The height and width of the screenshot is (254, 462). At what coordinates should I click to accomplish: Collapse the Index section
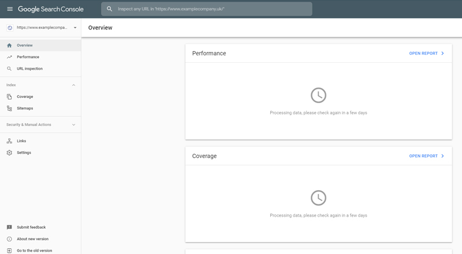(x=74, y=85)
